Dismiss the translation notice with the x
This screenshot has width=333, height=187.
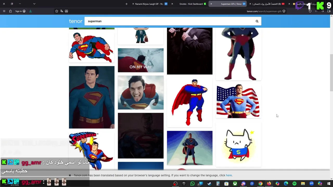coord(70,175)
